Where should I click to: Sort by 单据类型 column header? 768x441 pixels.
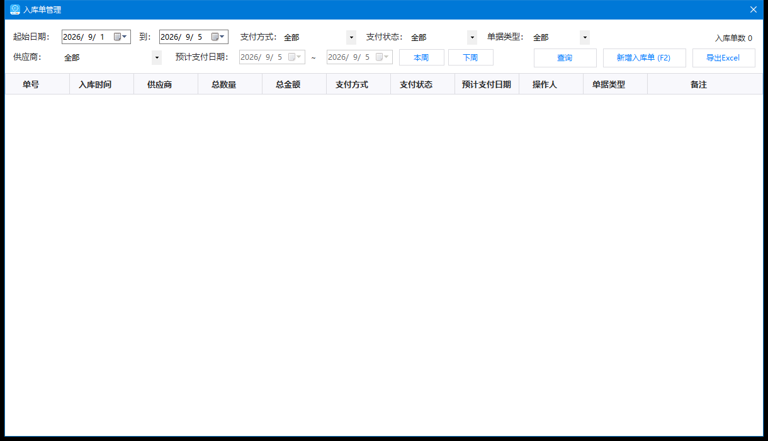coord(615,84)
